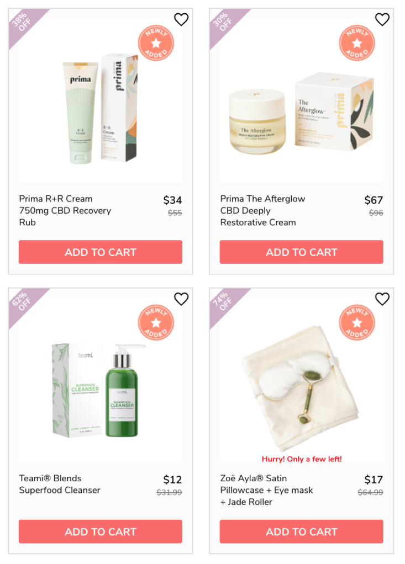
Task: Open Prima R+R Cream product image
Action: [101, 108]
